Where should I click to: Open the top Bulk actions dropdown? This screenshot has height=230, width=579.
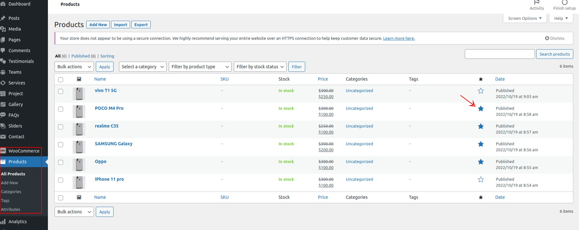(74, 67)
